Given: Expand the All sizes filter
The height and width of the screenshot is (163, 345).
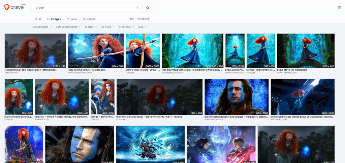Looking at the screenshot, I should point(91,27).
